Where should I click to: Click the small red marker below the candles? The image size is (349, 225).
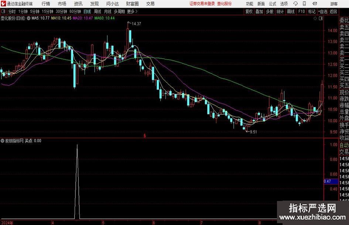pyautogui.click(x=145, y=136)
